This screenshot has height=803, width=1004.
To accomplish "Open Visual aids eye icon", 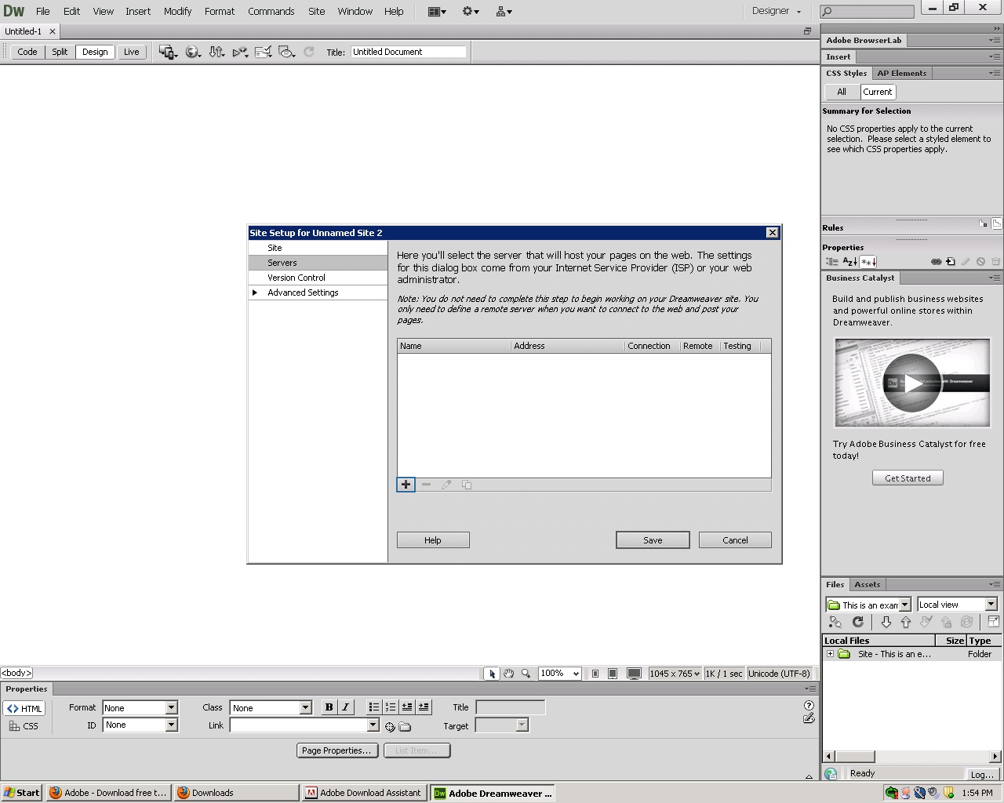I will pos(287,52).
